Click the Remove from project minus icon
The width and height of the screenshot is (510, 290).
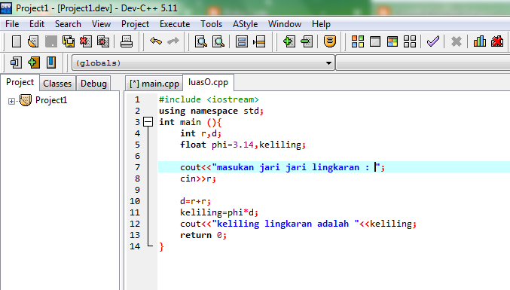pos(307,41)
